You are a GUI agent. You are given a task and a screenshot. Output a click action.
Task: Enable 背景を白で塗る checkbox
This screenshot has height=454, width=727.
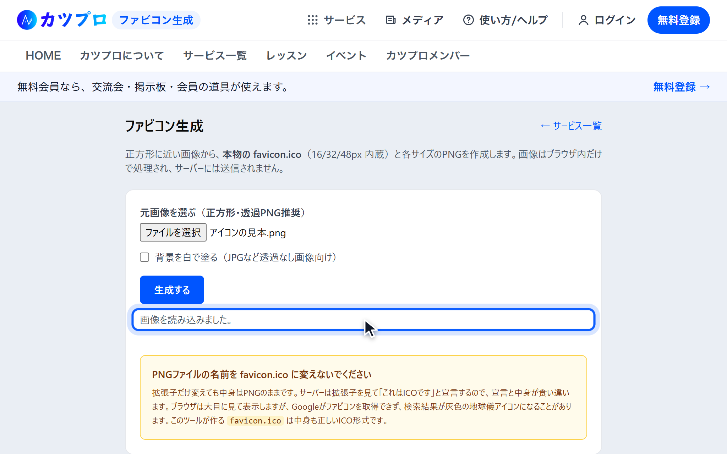click(x=144, y=257)
